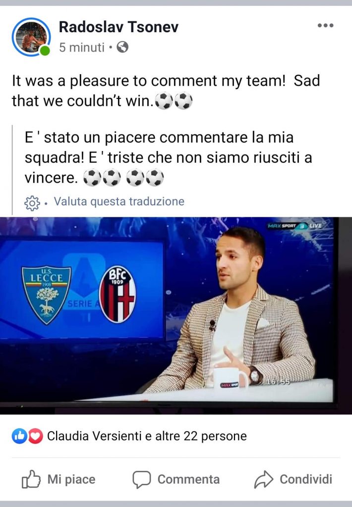The image size is (352, 507).
Task: Click 'Valuta questa traduzione' link
Action: pos(119,202)
